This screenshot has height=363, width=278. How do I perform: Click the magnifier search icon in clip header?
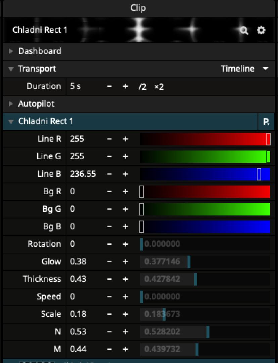[x=244, y=31]
